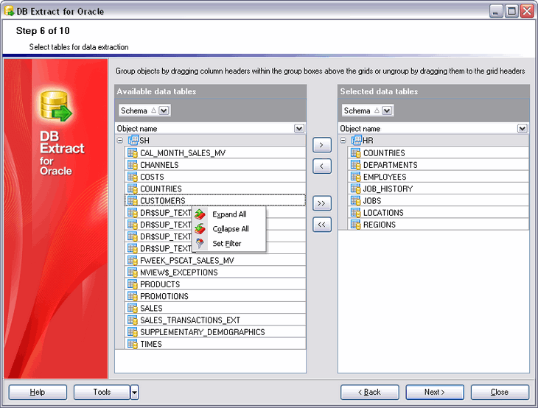Image resolution: width=538 pixels, height=408 pixels.
Task: Select COUNTRIES in the Available tables list
Action: [x=215, y=189]
